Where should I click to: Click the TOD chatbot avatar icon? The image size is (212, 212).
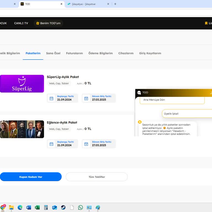(139, 92)
